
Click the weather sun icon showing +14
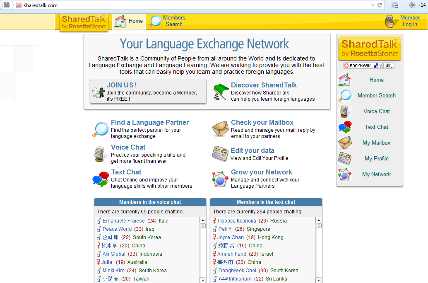tap(412, 5)
